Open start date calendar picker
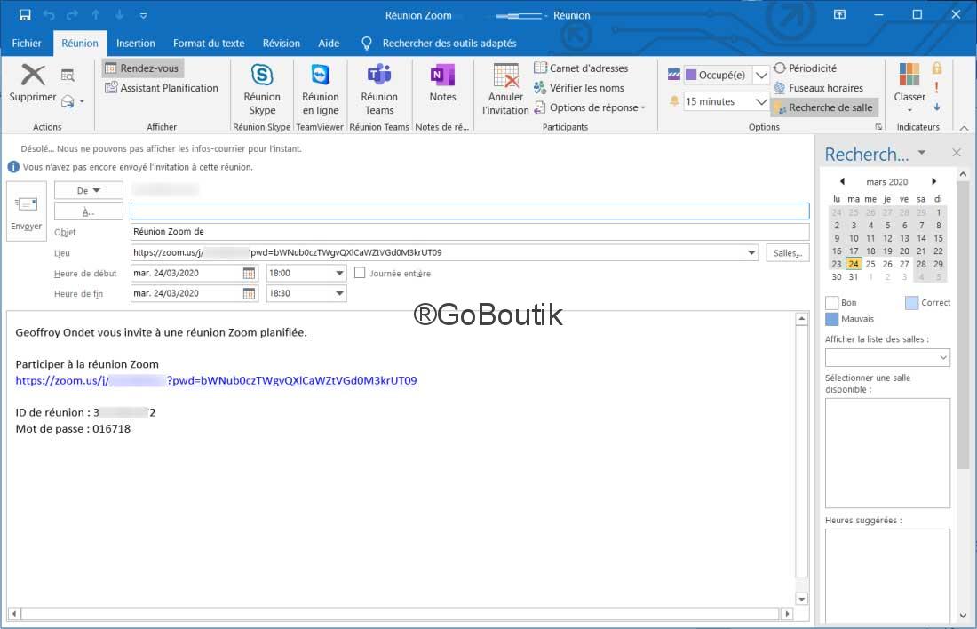The height and width of the screenshot is (629, 977). tap(249, 273)
